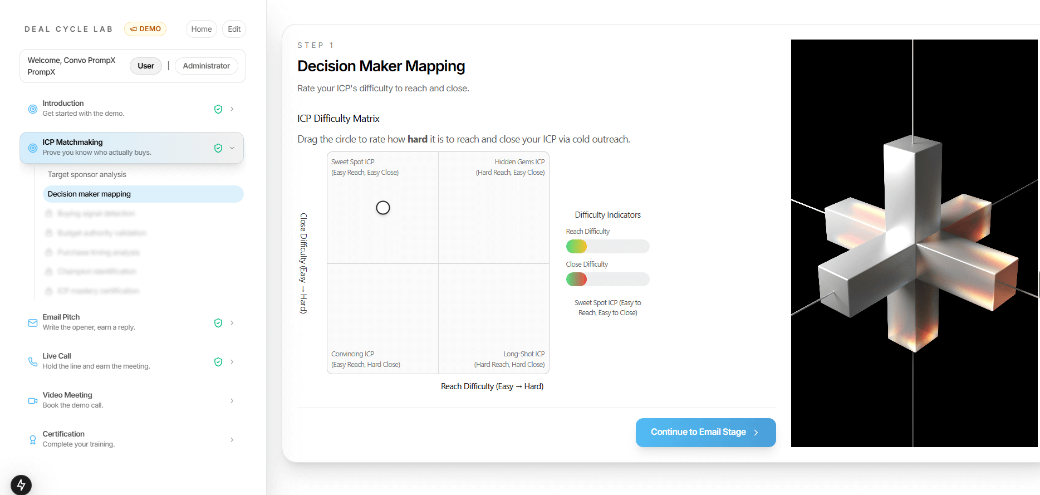Click the Video Meeting camera icon
The width and height of the screenshot is (1040, 495).
[33, 401]
